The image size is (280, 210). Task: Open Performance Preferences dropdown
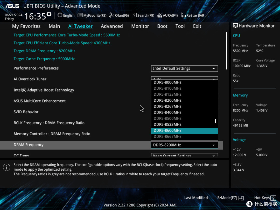coord(185,68)
